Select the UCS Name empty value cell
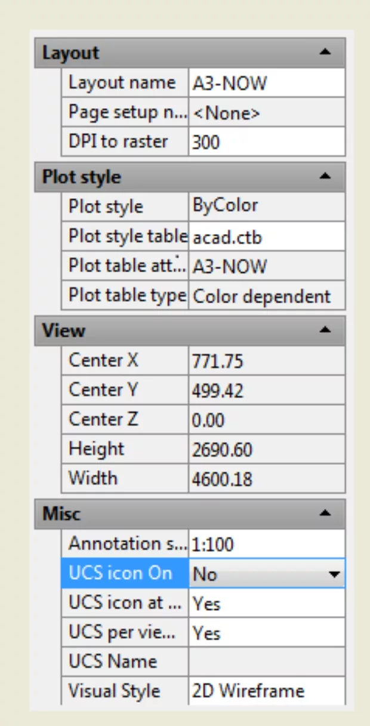 tap(266, 662)
